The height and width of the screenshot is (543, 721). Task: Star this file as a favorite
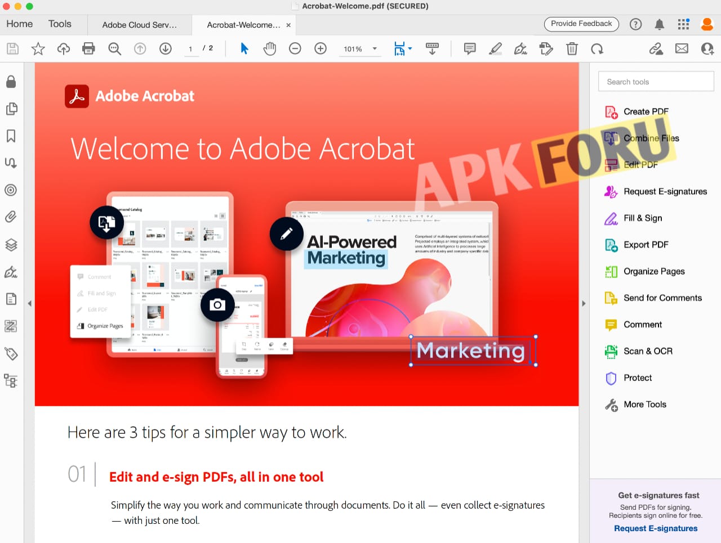click(x=38, y=49)
